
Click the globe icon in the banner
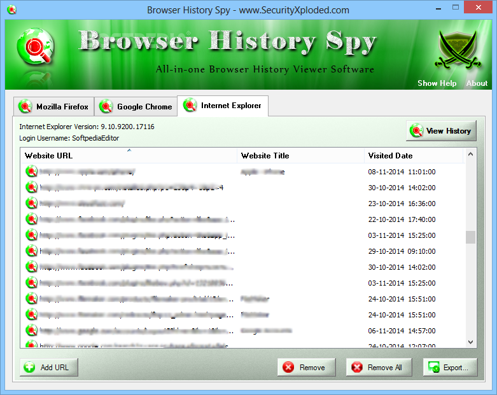[x=35, y=46]
